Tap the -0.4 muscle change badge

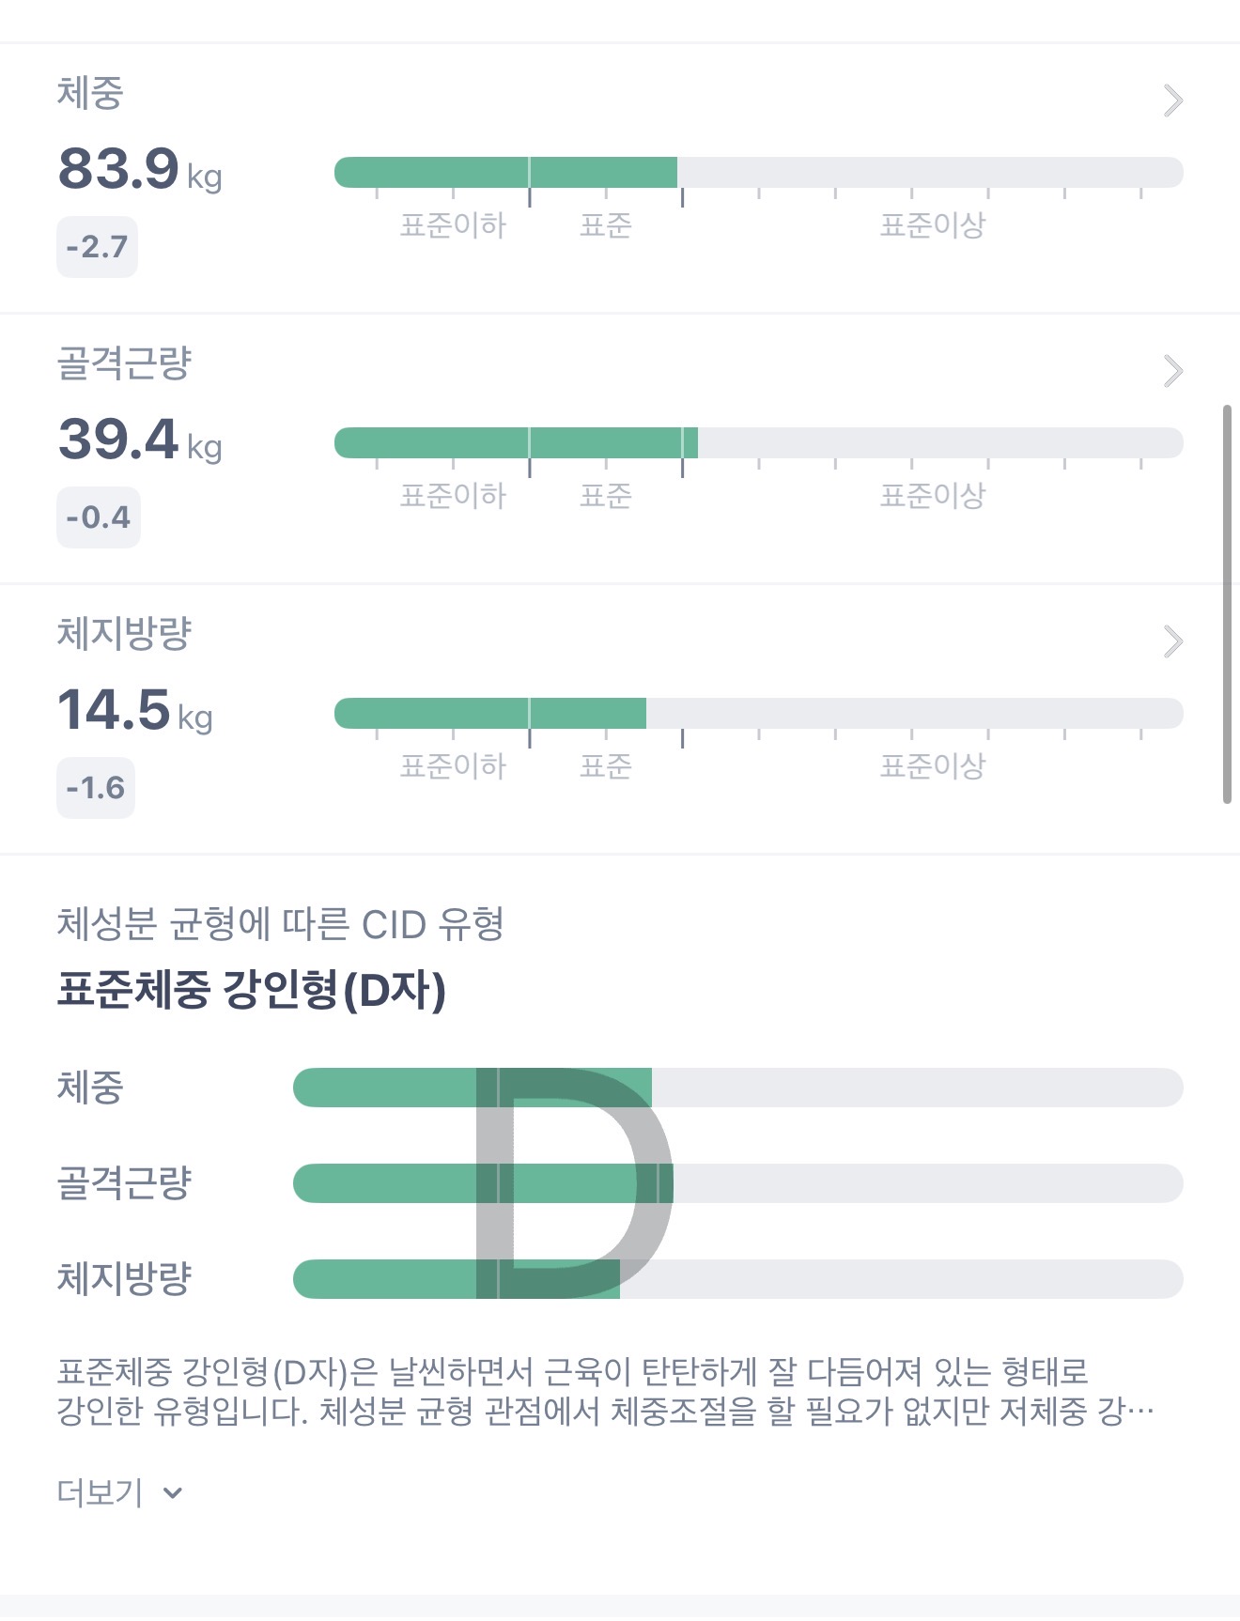pos(98,517)
